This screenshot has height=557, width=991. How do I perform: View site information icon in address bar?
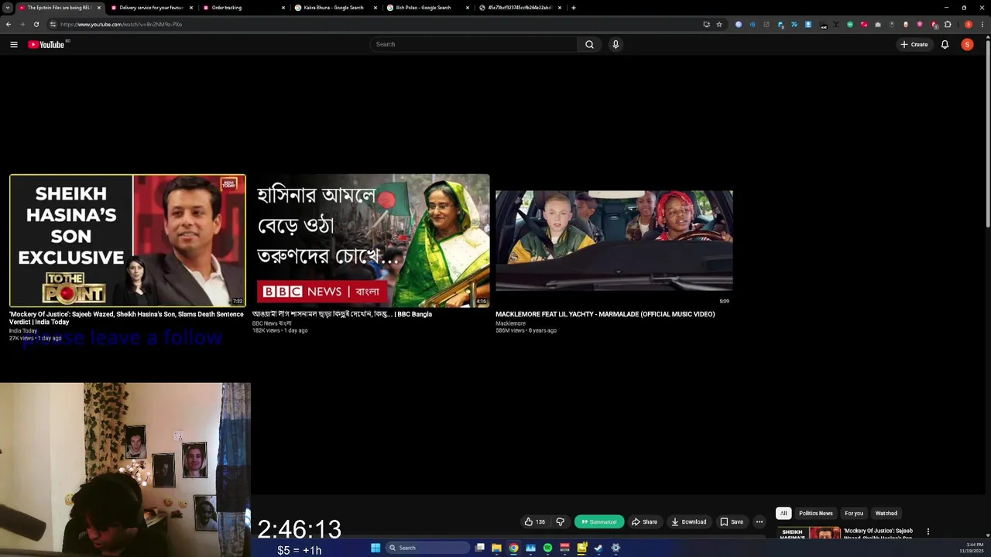tap(53, 24)
